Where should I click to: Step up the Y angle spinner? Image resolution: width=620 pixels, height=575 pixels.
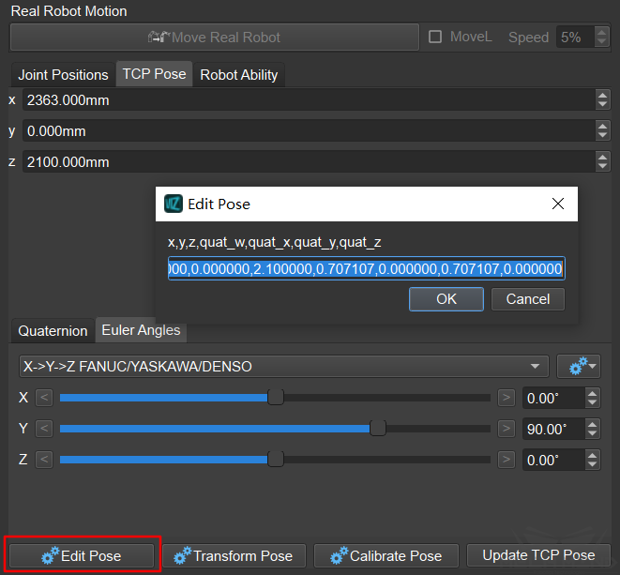592,424
